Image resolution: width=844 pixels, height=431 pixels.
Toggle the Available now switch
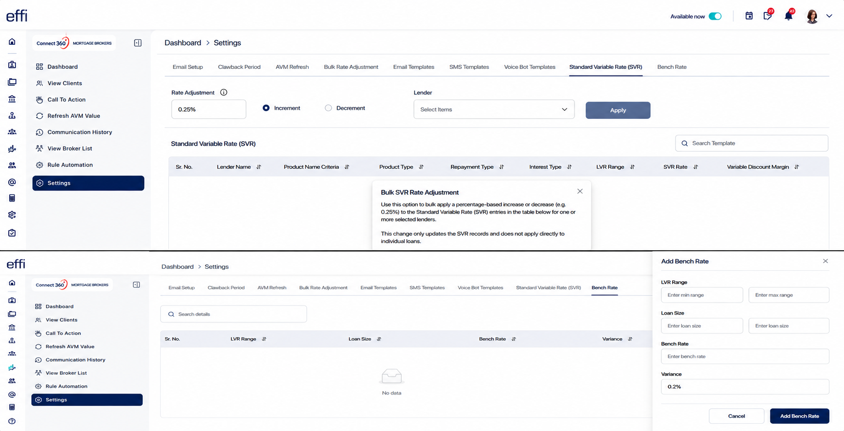click(x=715, y=16)
